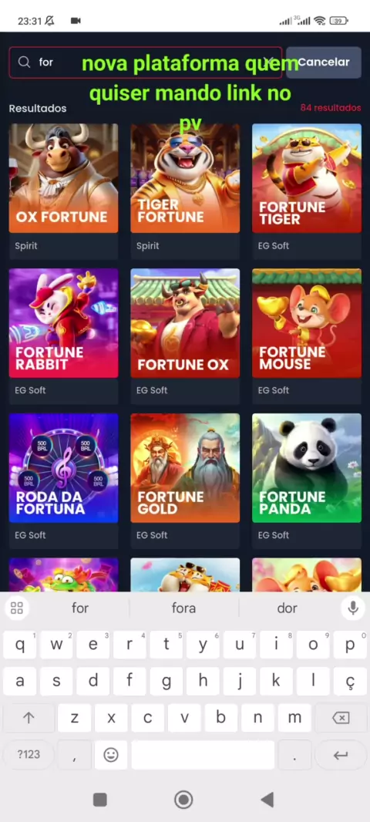The image size is (370, 822).
Task: Tap the backspace delete key
Action: [341, 718]
